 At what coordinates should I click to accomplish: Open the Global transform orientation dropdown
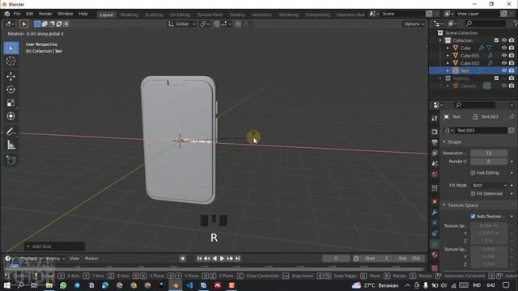click(x=182, y=23)
